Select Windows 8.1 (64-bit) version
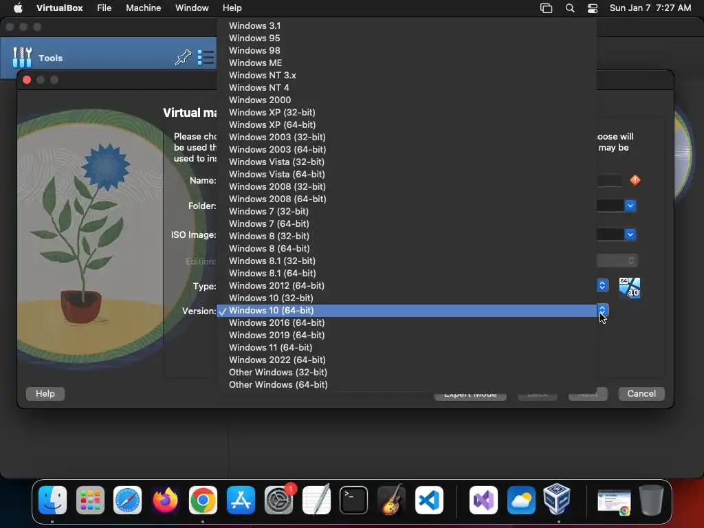 (x=407, y=273)
